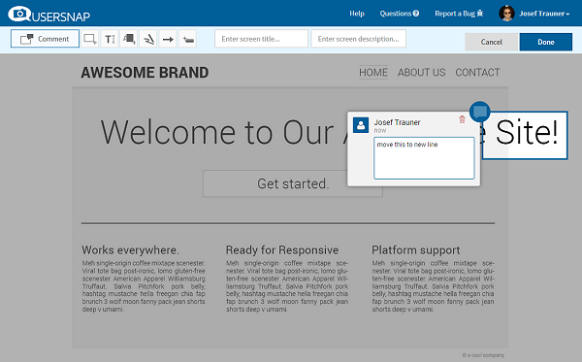The image size is (582, 362).
Task: Click the 'a cool company' footer text
Action: (483, 355)
